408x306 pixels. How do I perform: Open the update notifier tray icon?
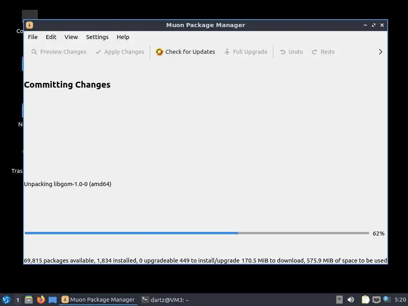click(386, 299)
